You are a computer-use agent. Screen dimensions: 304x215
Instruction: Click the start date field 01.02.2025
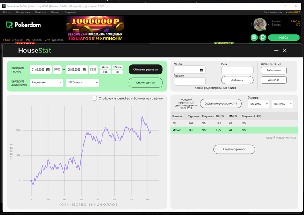click(x=41, y=70)
